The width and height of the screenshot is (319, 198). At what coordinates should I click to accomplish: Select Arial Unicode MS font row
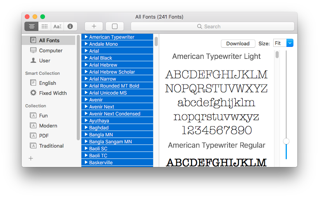click(x=117, y=93)
